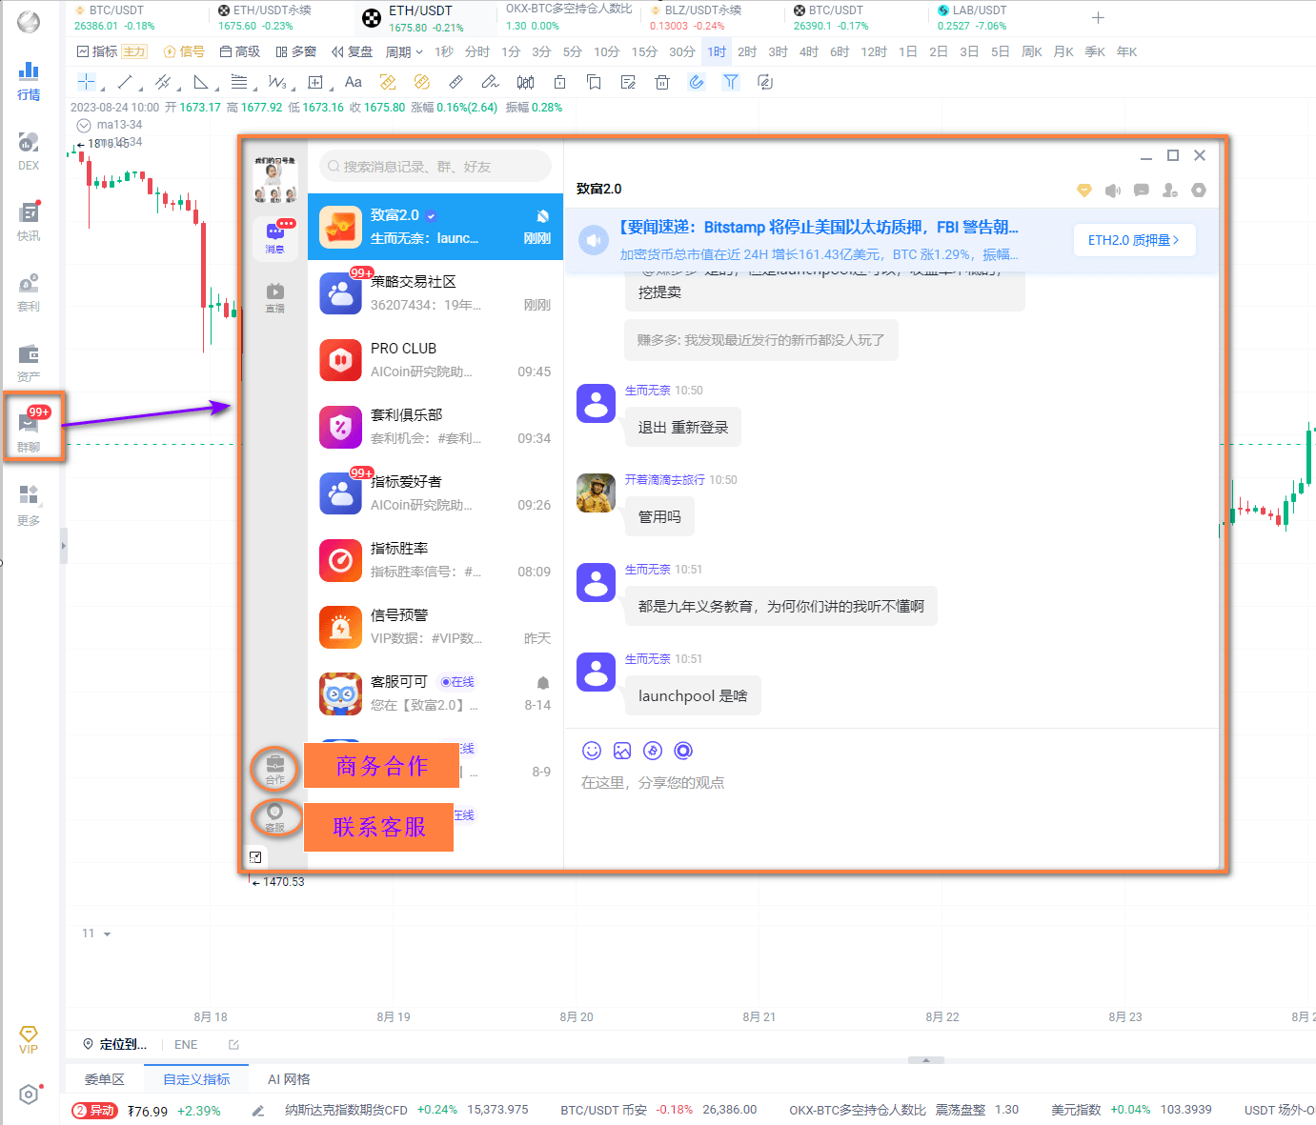
Task: Collapse the bottom panel with up-arrow handle
Action: click(926, 1059)
